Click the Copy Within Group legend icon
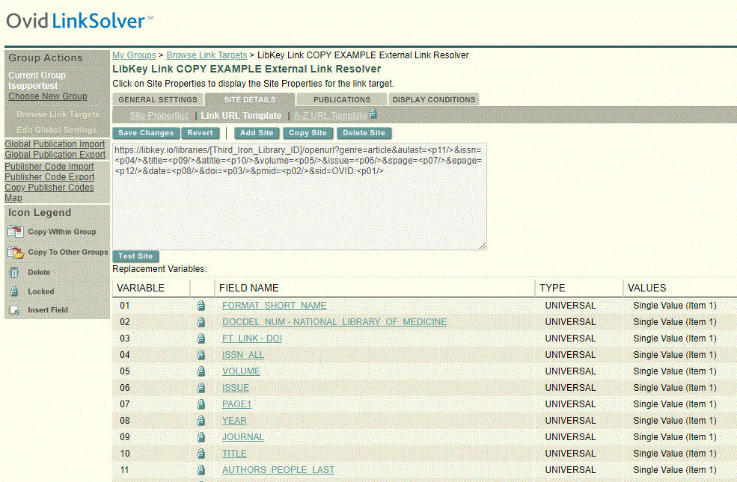This screenshot has height=482, width=737. (16, 232)
